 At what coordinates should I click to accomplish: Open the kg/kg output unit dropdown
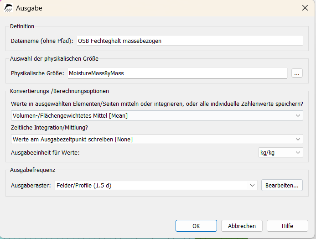click(x=280, y=152)
